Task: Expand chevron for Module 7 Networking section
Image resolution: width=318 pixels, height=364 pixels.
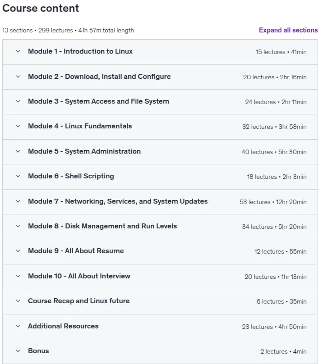Action: pyautogui.click(x=18, y=201)
